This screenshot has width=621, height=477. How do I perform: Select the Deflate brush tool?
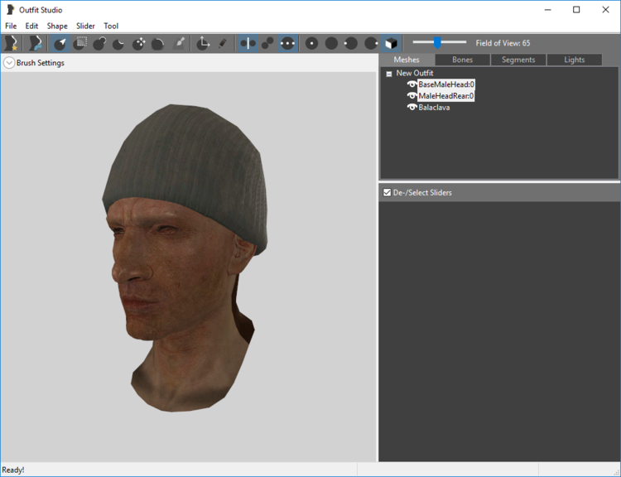pos(118,43)
